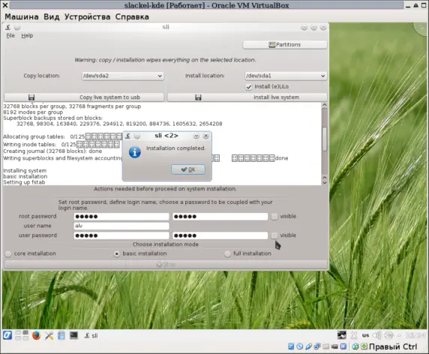Click Install live system button

(247, 97)
